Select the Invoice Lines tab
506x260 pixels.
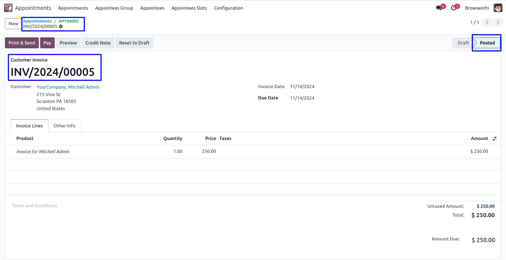click(x=29, y=126)
